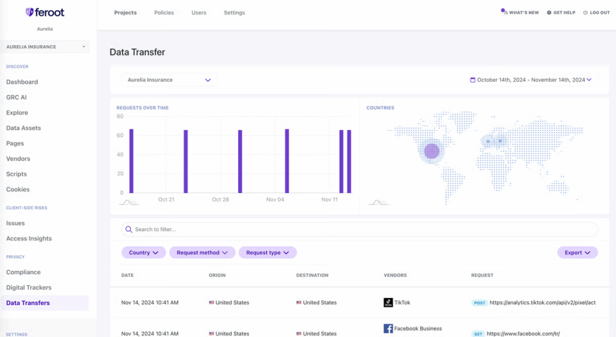Click the Log Out power icon

click(x=585, y=13)
